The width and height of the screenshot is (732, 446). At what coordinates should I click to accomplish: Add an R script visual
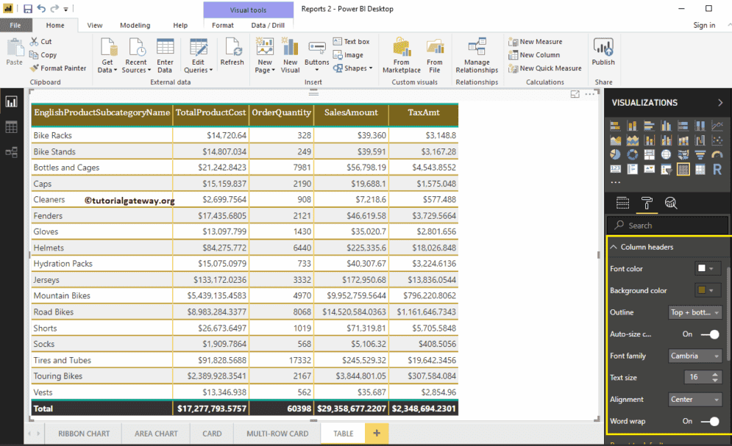717,169
